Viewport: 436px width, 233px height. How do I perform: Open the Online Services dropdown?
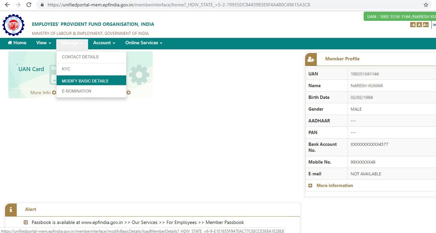pyautogui.click(x=144, y=43)
